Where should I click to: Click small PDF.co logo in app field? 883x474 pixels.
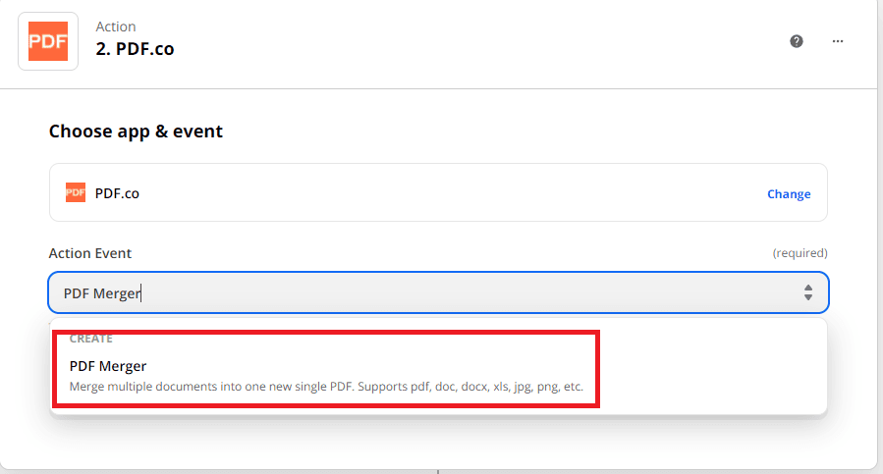tap(76, 193)
